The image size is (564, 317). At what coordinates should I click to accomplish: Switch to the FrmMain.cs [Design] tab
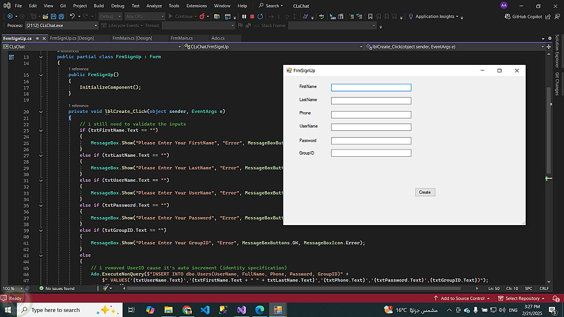132,38
